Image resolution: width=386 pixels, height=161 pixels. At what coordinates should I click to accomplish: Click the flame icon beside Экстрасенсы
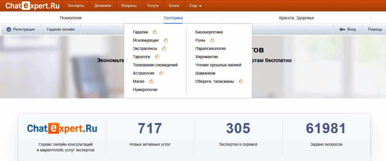(164, 48)
